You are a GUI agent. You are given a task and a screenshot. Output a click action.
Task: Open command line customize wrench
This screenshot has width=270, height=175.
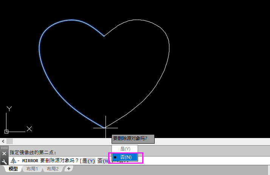point(4,161)
